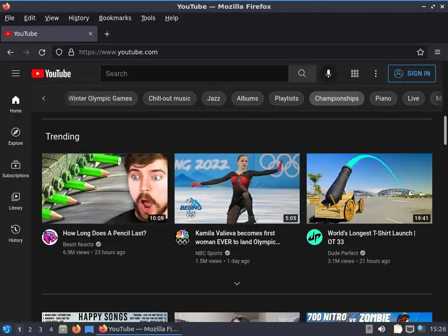Screen dimensions: 448x336
Task: Go to Home in sidebar
Action: [x=16, y=104]
